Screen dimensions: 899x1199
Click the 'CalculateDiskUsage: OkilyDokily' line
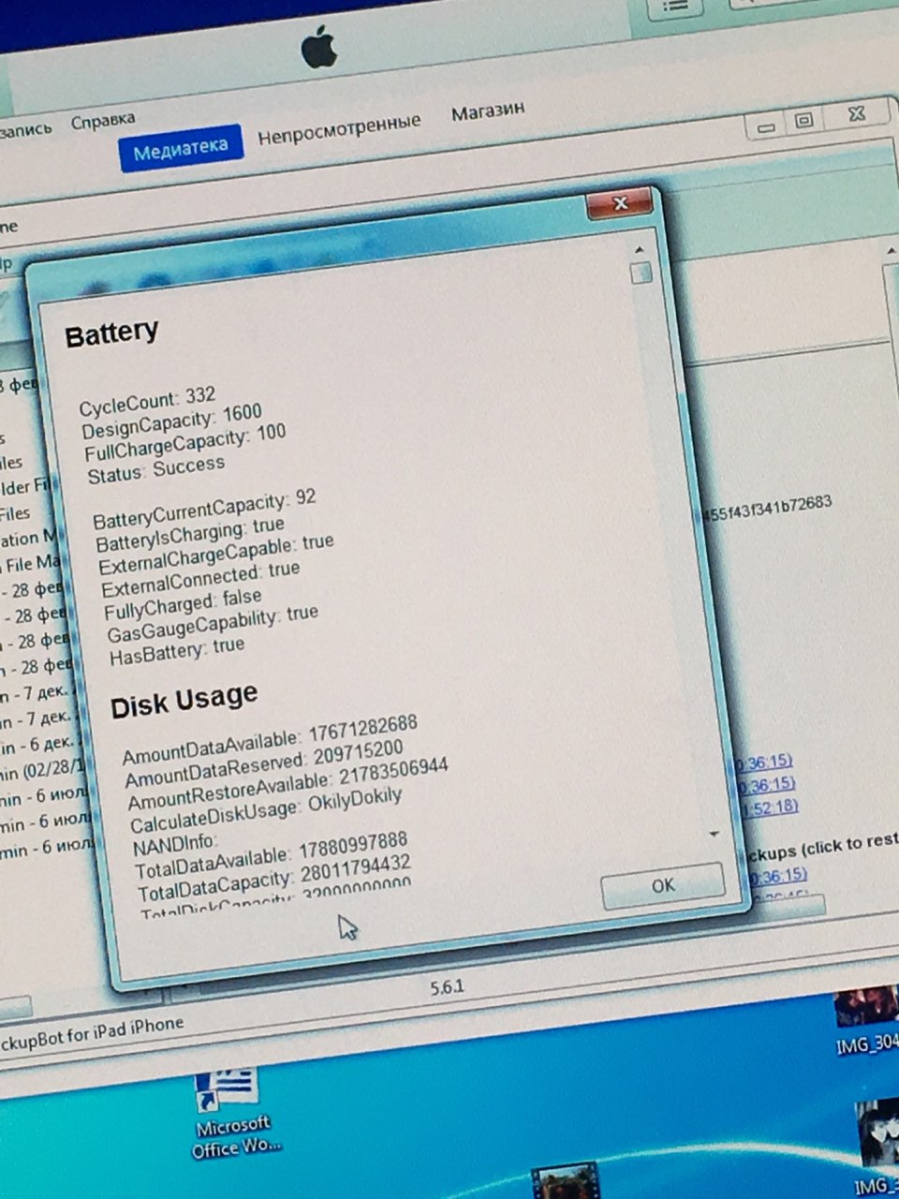[266, 810]
